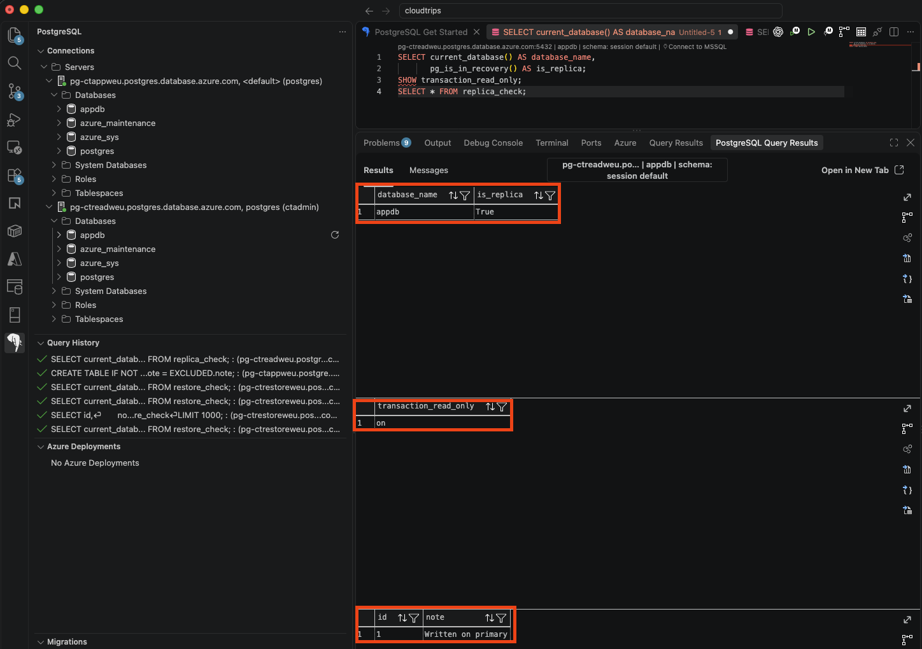Sort the id column

point(402,618)
